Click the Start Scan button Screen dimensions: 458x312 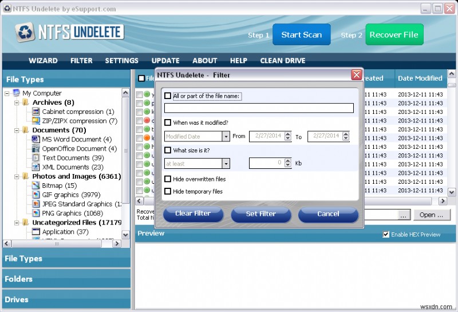[302, 34]
